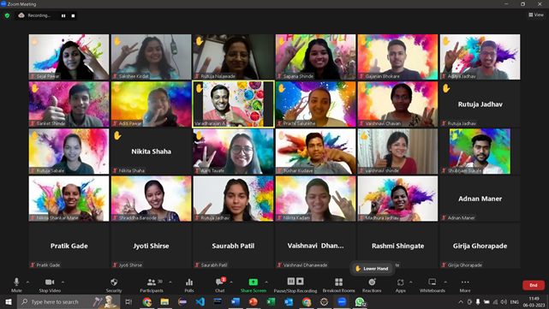Viewport: 549px width, 309px height.
Task: Pause recording from the bottom toolbar
Action: (x=291, y=282)
